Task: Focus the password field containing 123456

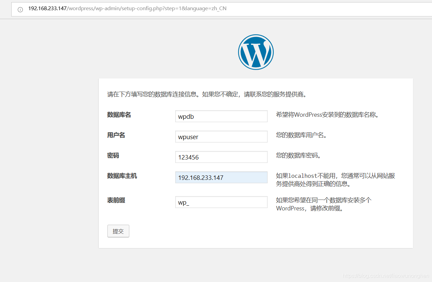Action: click(x=221, y=157)
